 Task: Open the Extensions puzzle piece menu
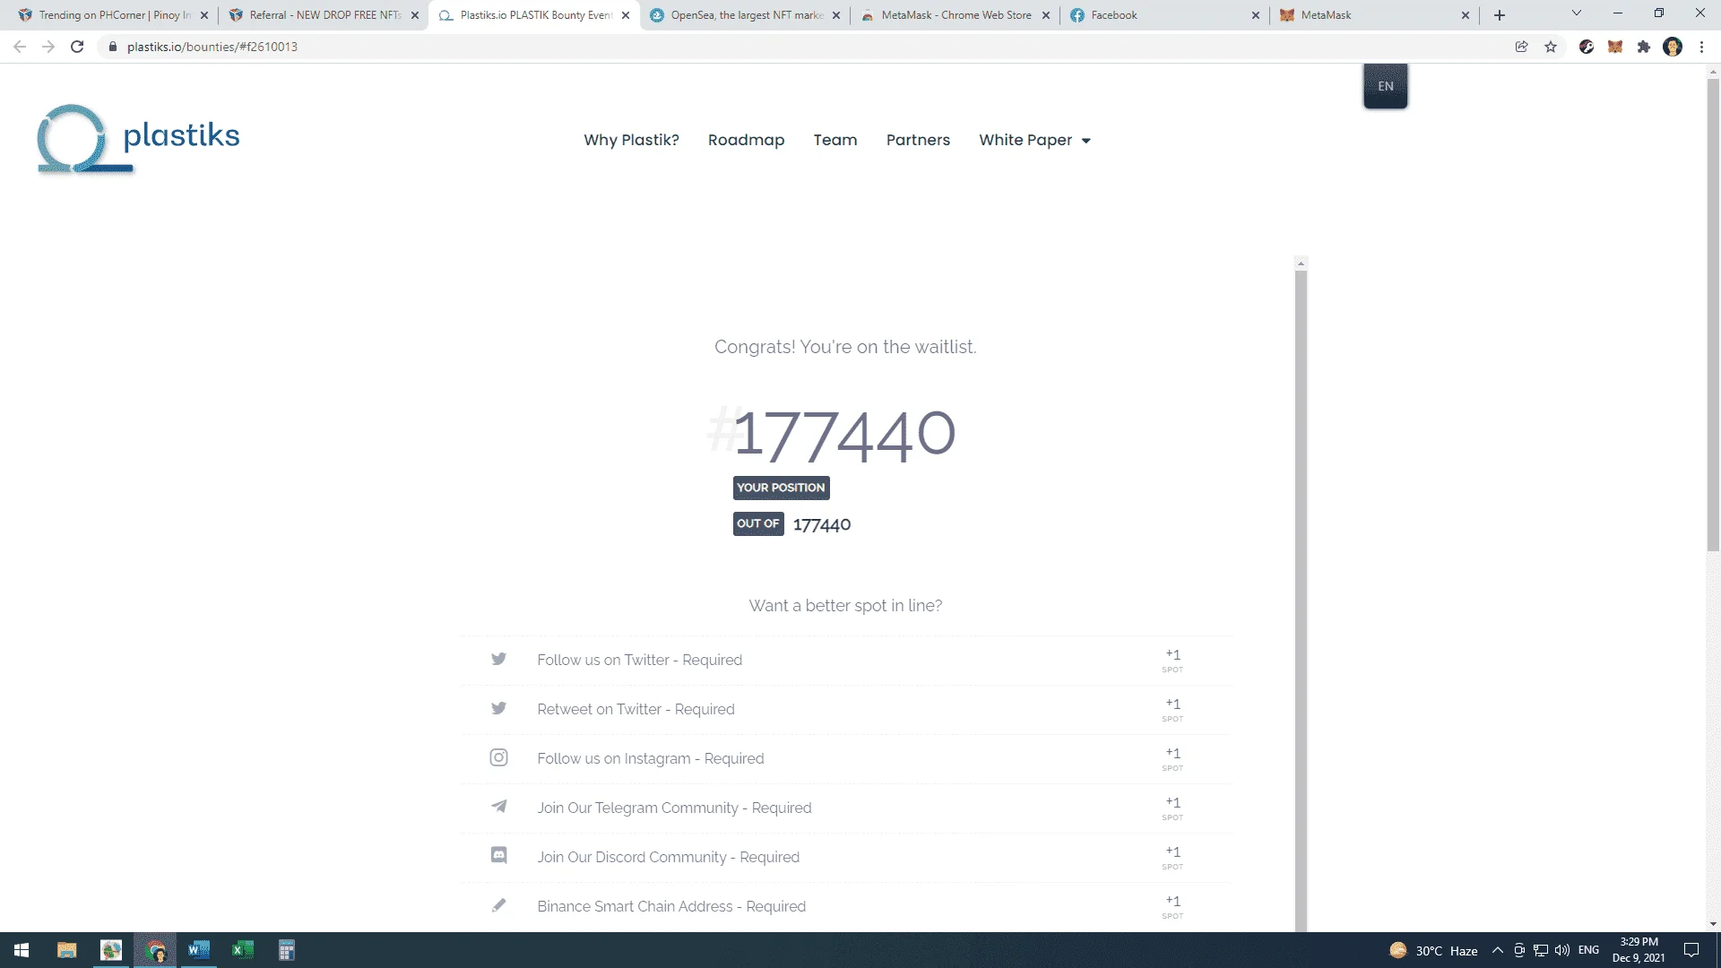pos(1644,47)
